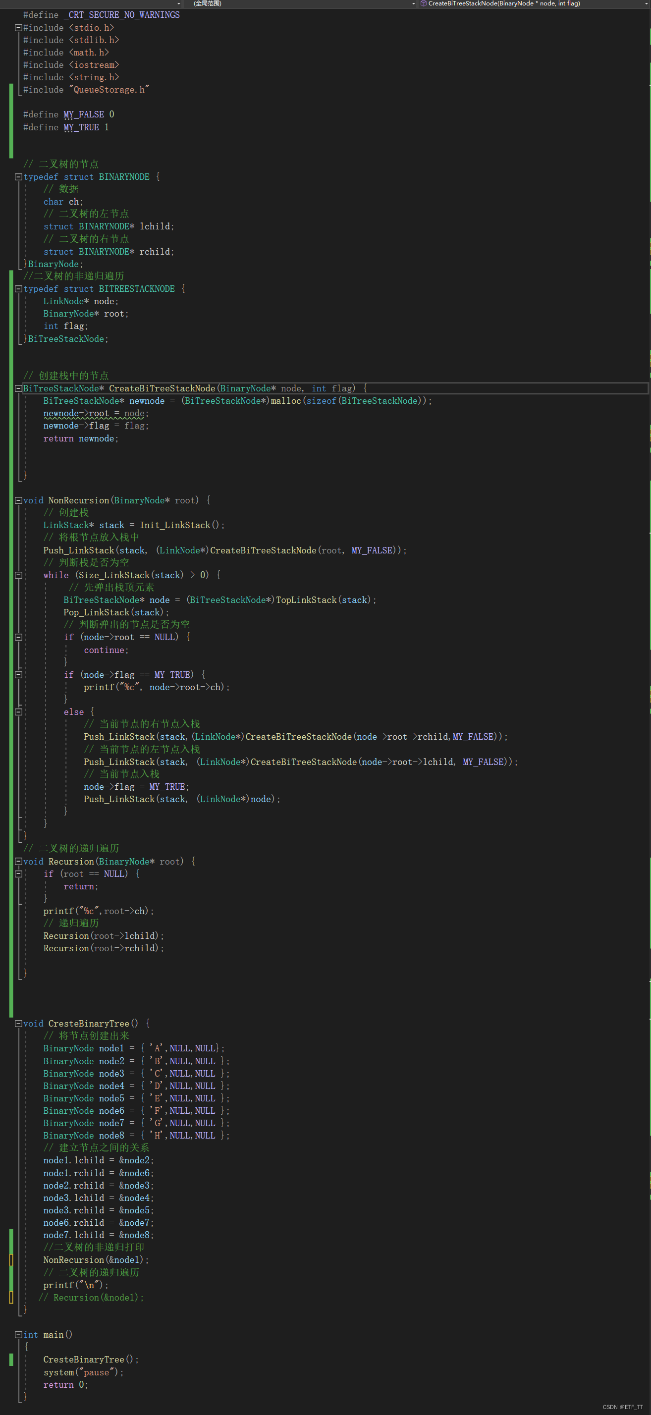Image resolution: width=651 pixels, height=1415 pixels.
Task: Click the BinaryNode* root; member
Action: [86, 314]
